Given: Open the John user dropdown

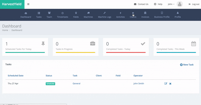Looking at the screenshot, I should point(171,4).
